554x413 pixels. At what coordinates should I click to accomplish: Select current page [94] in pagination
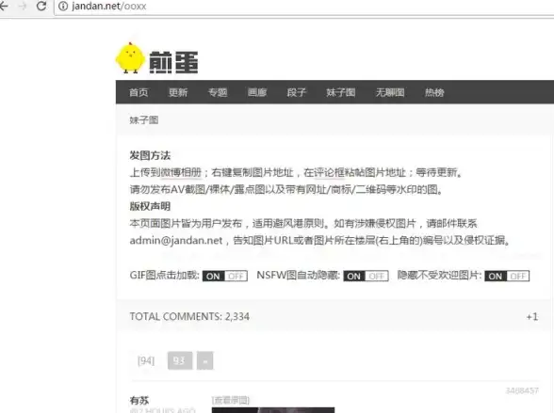coord(146,361)
